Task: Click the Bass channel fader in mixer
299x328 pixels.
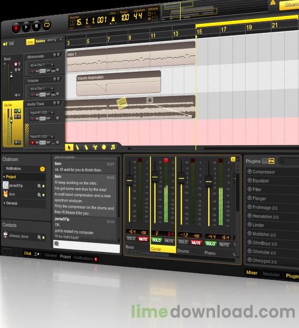Action: pyautogui.click(x=129, y=180)
